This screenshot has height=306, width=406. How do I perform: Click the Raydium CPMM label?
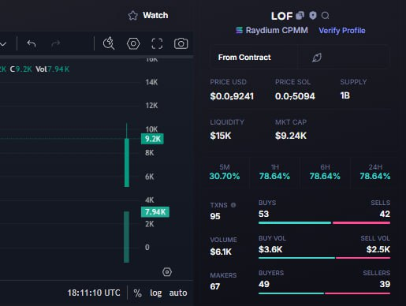tap(277, 30)
